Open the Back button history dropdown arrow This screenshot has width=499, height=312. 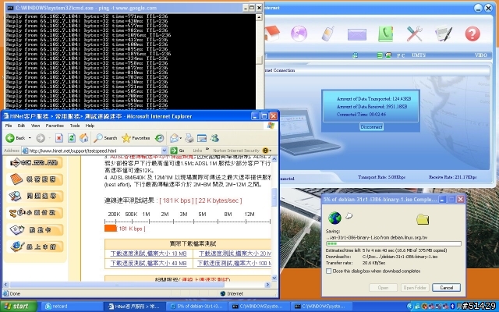click(30, 138)
